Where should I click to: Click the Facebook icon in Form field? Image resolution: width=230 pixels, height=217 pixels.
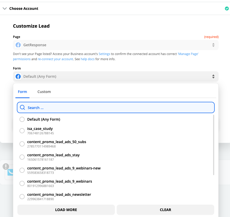(x=18, y=76)
